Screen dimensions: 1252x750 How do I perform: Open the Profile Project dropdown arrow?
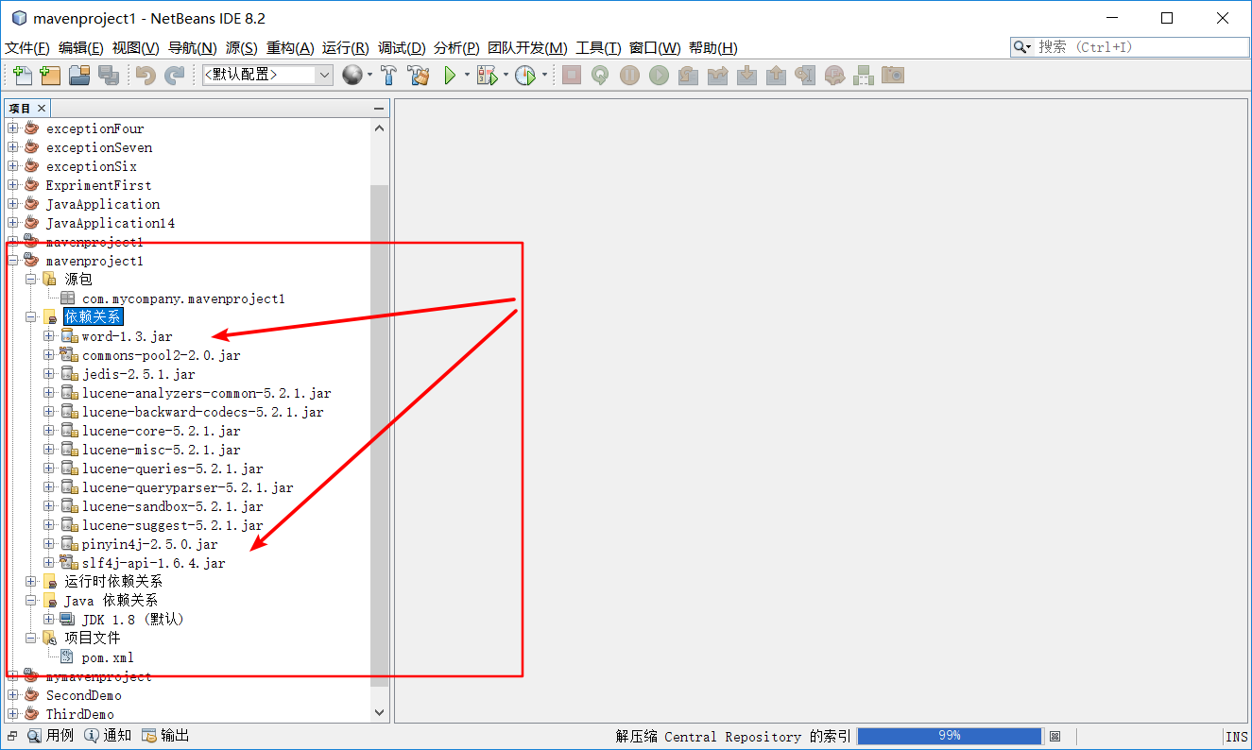point(544,76)
